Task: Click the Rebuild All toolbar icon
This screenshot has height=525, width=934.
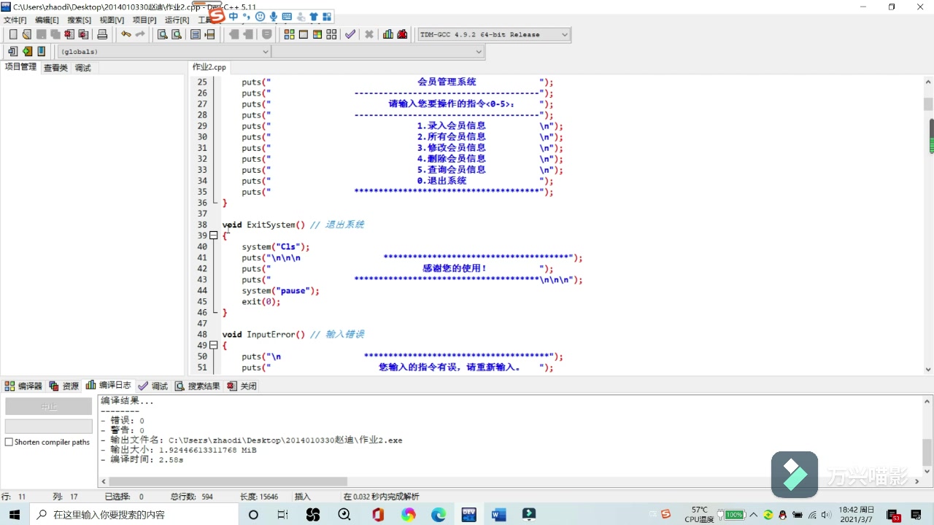Action: click(331, 34)
